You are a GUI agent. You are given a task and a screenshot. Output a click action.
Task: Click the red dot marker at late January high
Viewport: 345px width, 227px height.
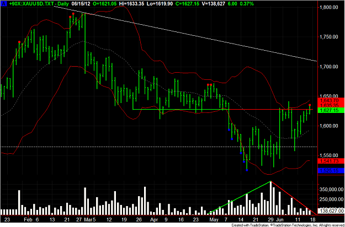coord(19,42)
